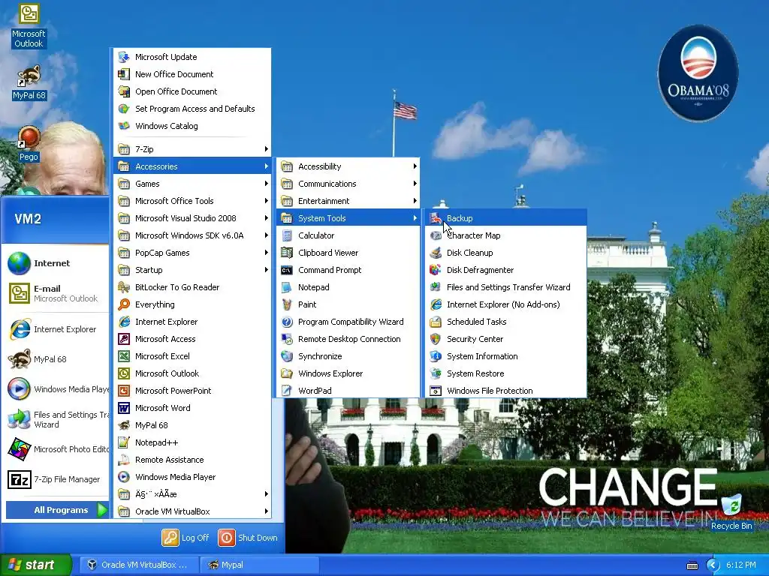Expand the Entertainment submenu arrow
The width and height of the screenshot is (769, 576).
pyautogui.click(x=415, y=201)
